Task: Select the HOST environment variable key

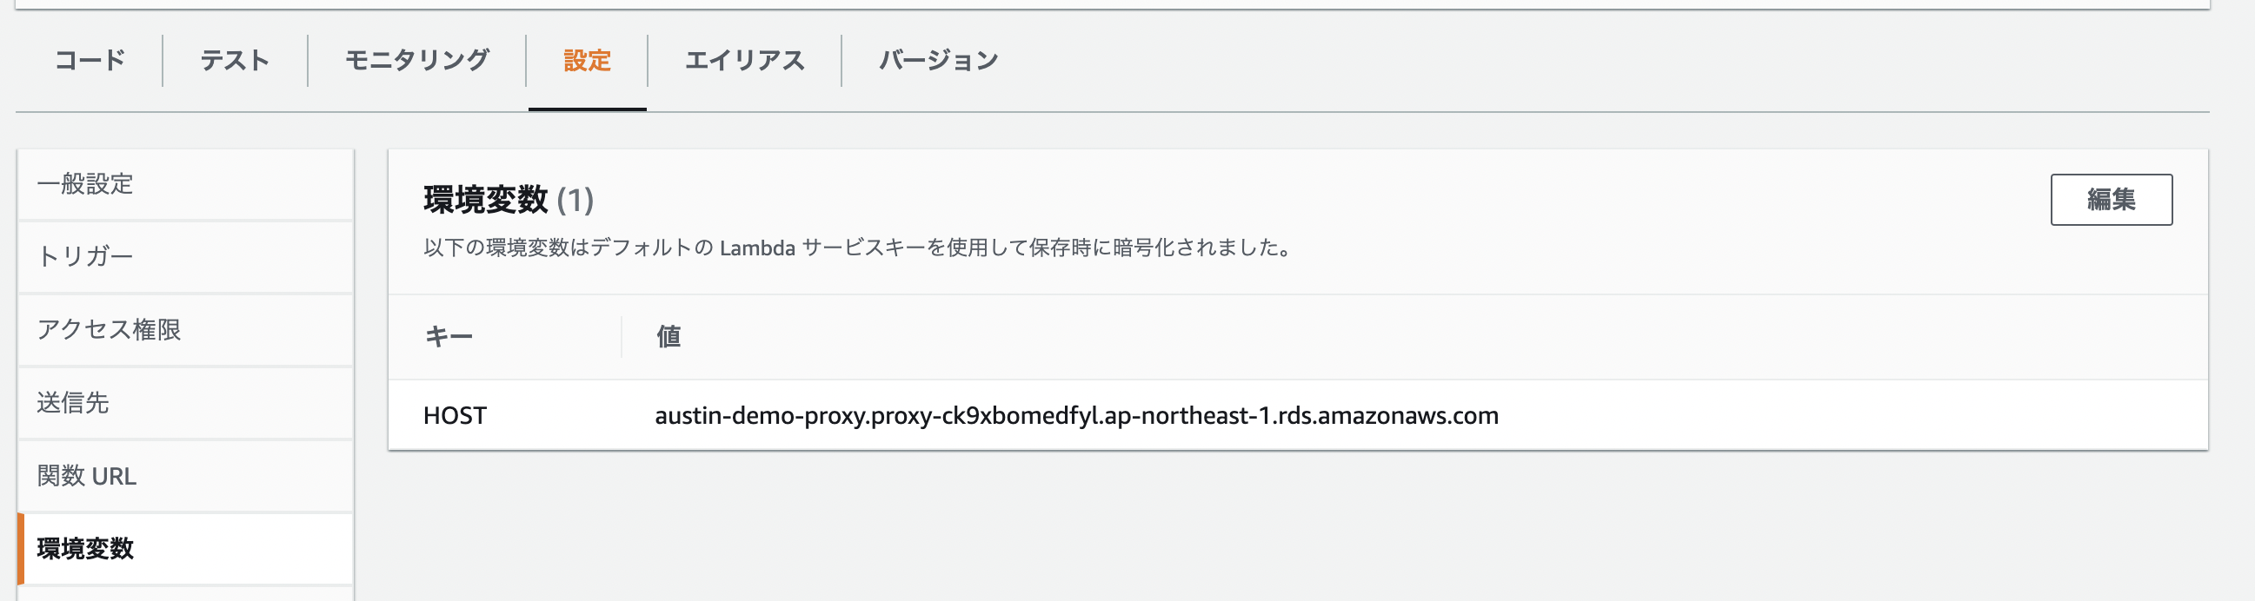Action: (455, 415)
